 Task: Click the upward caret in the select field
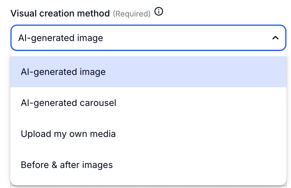[x=275, y=38]
